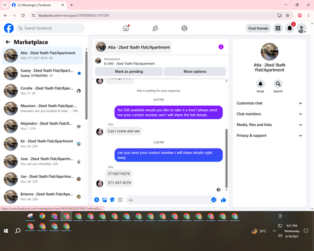Open more actions plus icon in composer
314x251 pixels.
(97, 200)
